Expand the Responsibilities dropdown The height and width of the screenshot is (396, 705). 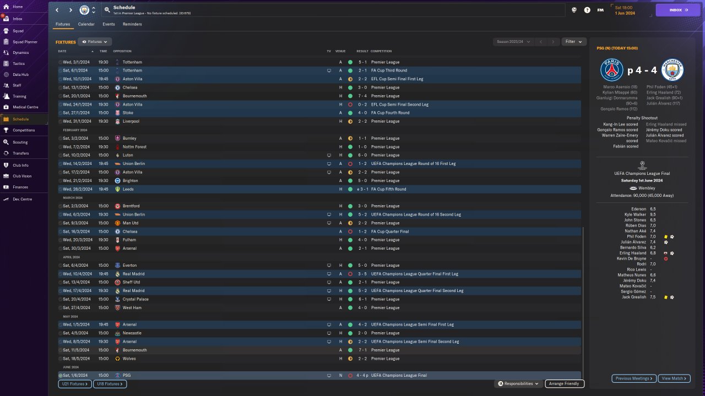coord(518,383)
